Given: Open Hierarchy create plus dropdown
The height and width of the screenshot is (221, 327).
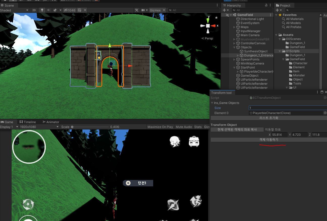Looking at the screenshot, I should click(x=226, y=10).
